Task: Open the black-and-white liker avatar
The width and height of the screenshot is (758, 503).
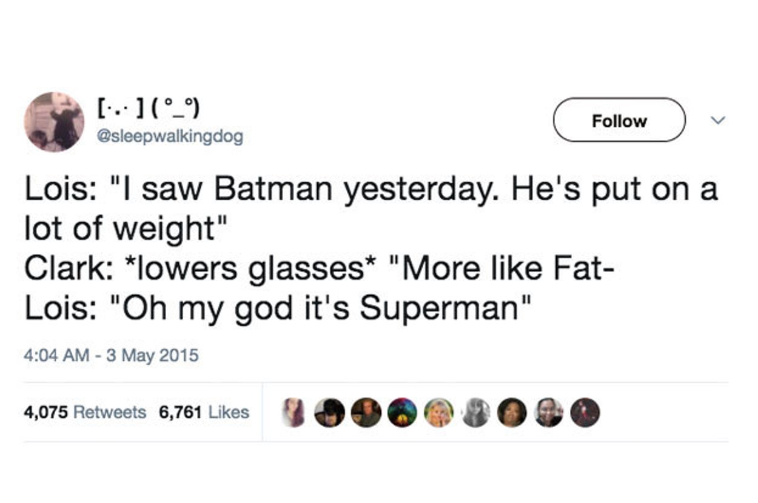Action: 475,412
